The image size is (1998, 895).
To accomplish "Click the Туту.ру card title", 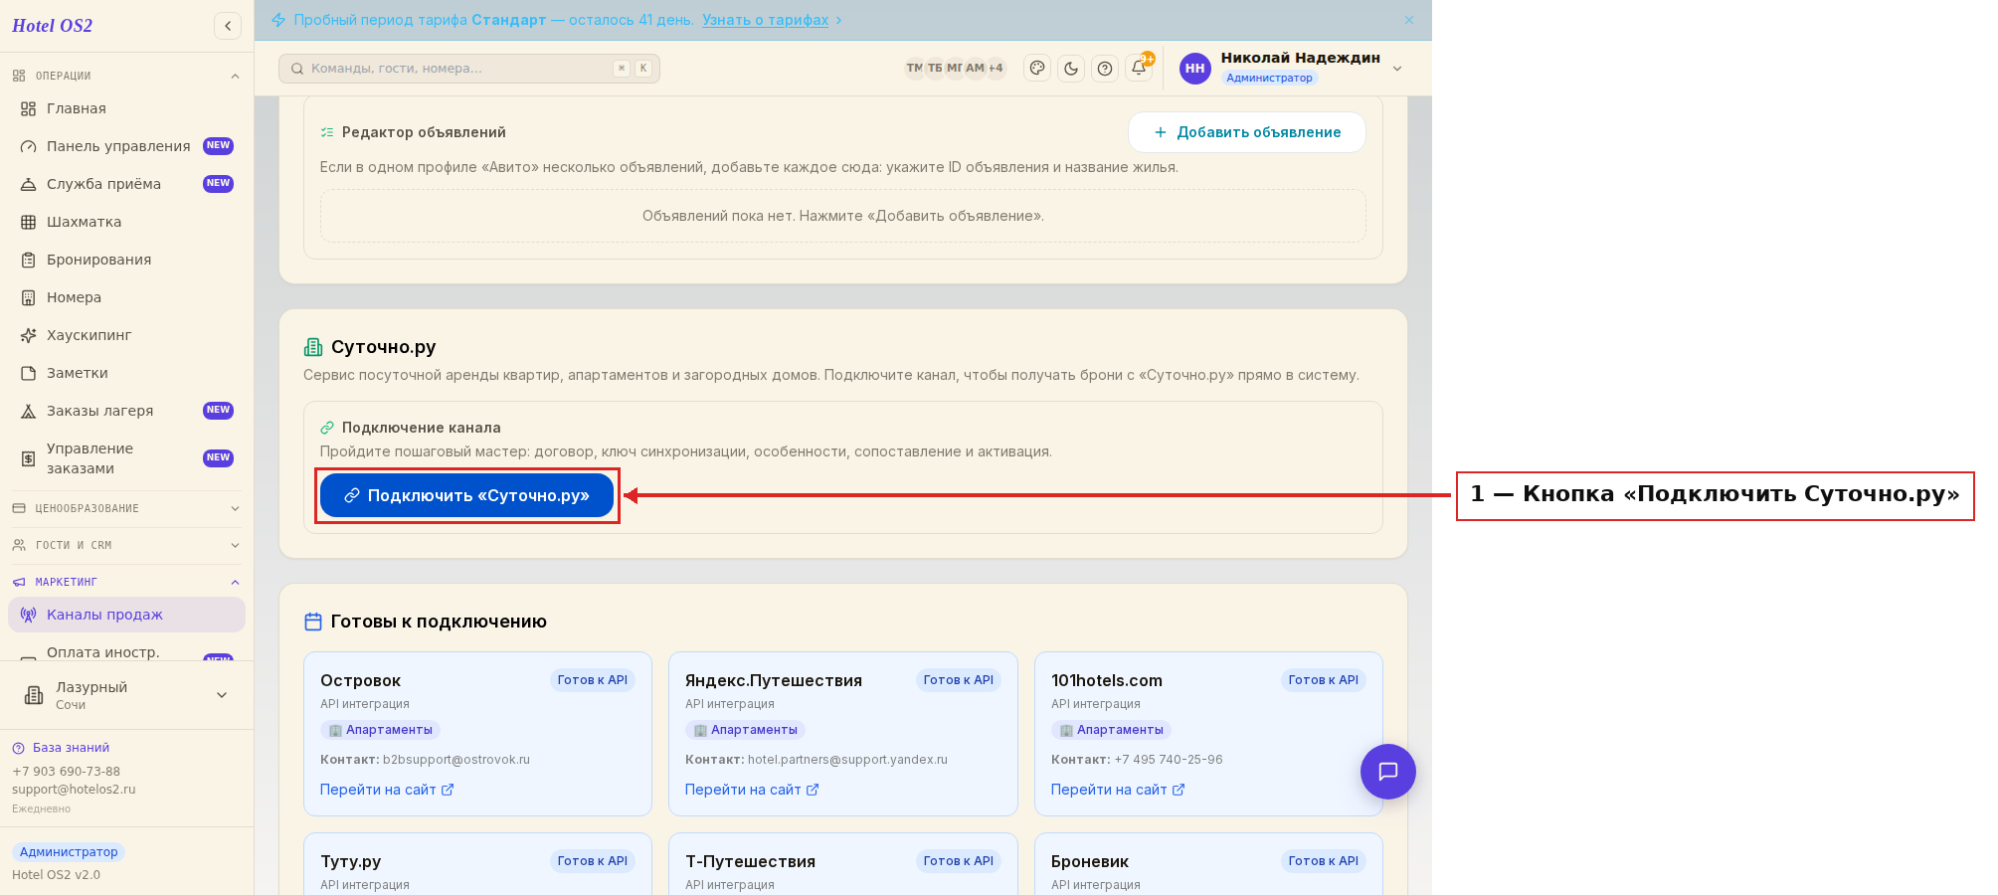I will point(350,861).
